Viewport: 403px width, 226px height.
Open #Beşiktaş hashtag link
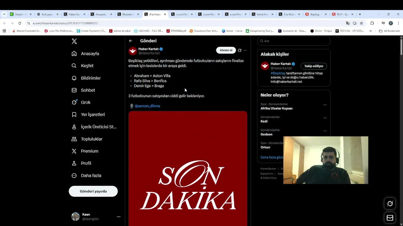(x=278, y=73)
